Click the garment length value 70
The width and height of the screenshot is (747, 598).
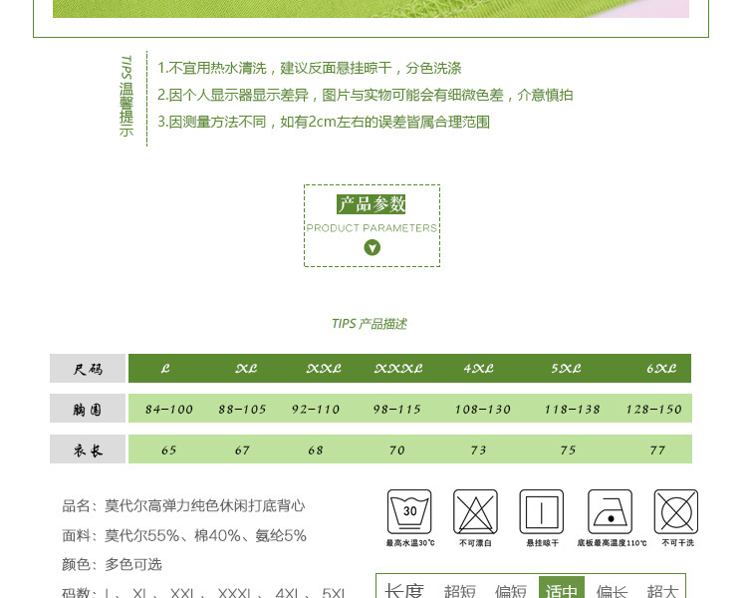(396, 450)
